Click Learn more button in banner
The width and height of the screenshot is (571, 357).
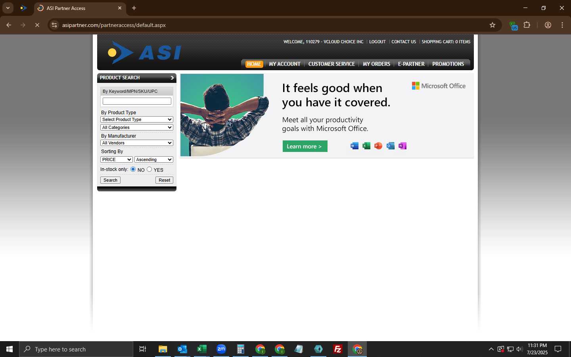pos(305,146)
